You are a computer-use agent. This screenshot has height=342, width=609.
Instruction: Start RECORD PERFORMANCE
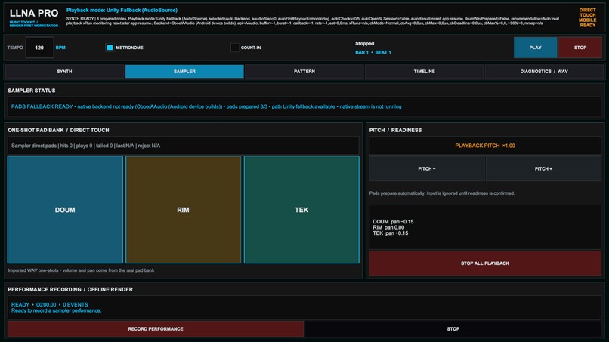pos(156,329)
